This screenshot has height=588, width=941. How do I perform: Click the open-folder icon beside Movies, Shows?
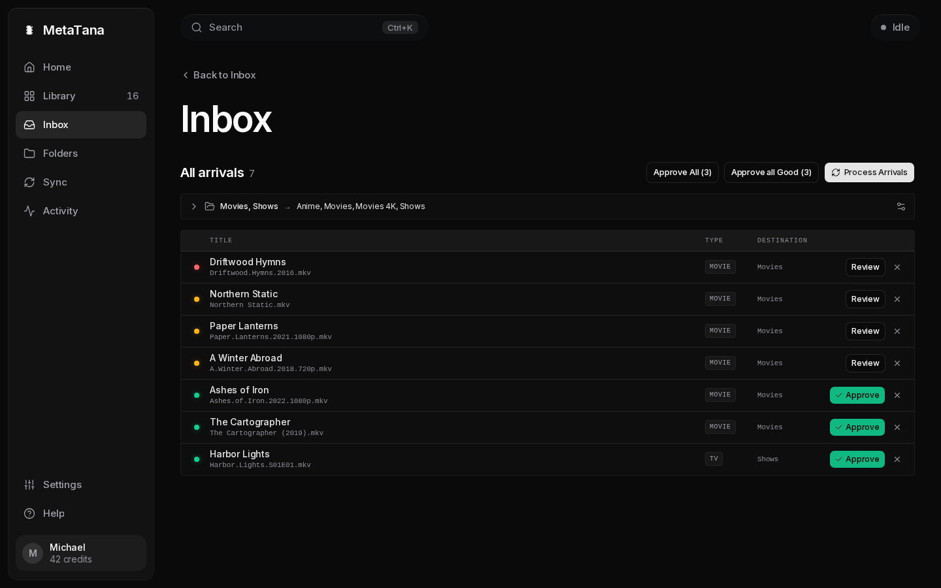click(210, 206)
